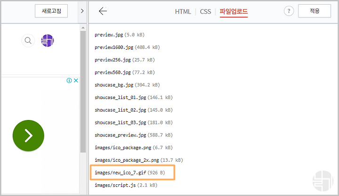The height and width of the screenshot is (196, 339).
Task: Click the preview pane scrollbar up arrow
Action: tap(83, 28)
